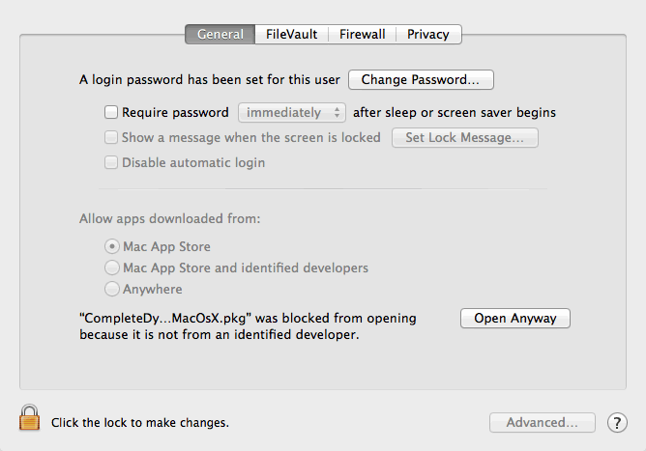The width and height of the screenshot is (646, 451).
Task: Toggle Show a message when screen is locked
Action: pyautogui.click(x=111, y=137)
